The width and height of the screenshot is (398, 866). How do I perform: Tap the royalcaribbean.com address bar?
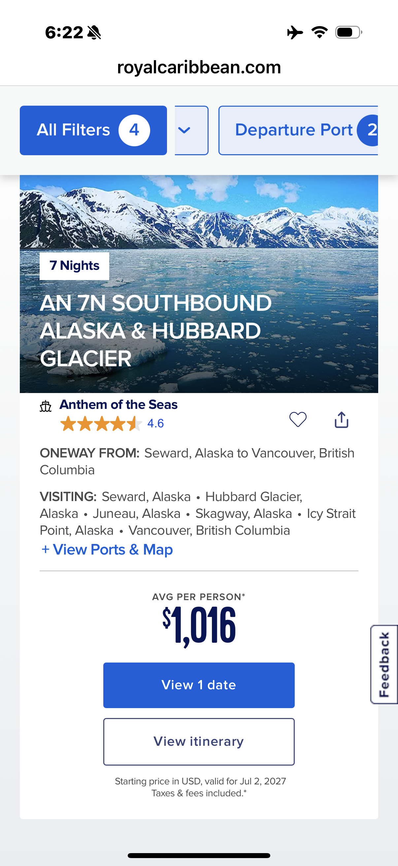pyautogui.click(x=199, y=67)
